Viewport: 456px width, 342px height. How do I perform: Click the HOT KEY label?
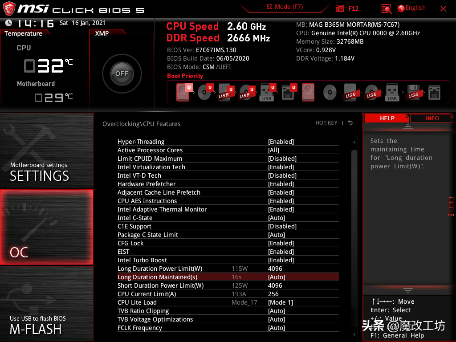click(326, 123)
